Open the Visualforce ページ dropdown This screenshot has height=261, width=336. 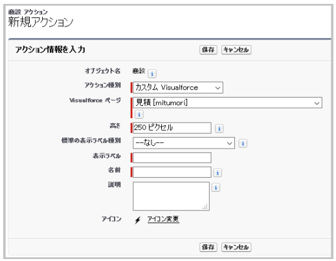(x=227, y=103)
